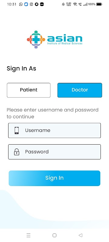The height and width of the screenshot is (242, 109).
Task: Tap the square home navigation icon
Action: click(54, 235)
